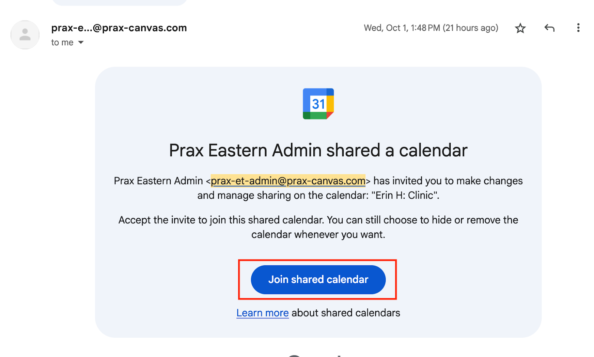Click the Google Calendar logo icon
Screen dimensions: 594x357
[x=318, y=104]
